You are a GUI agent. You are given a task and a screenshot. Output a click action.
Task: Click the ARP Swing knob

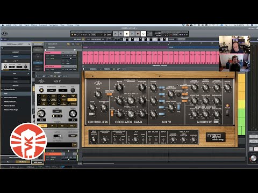point(73,114)
